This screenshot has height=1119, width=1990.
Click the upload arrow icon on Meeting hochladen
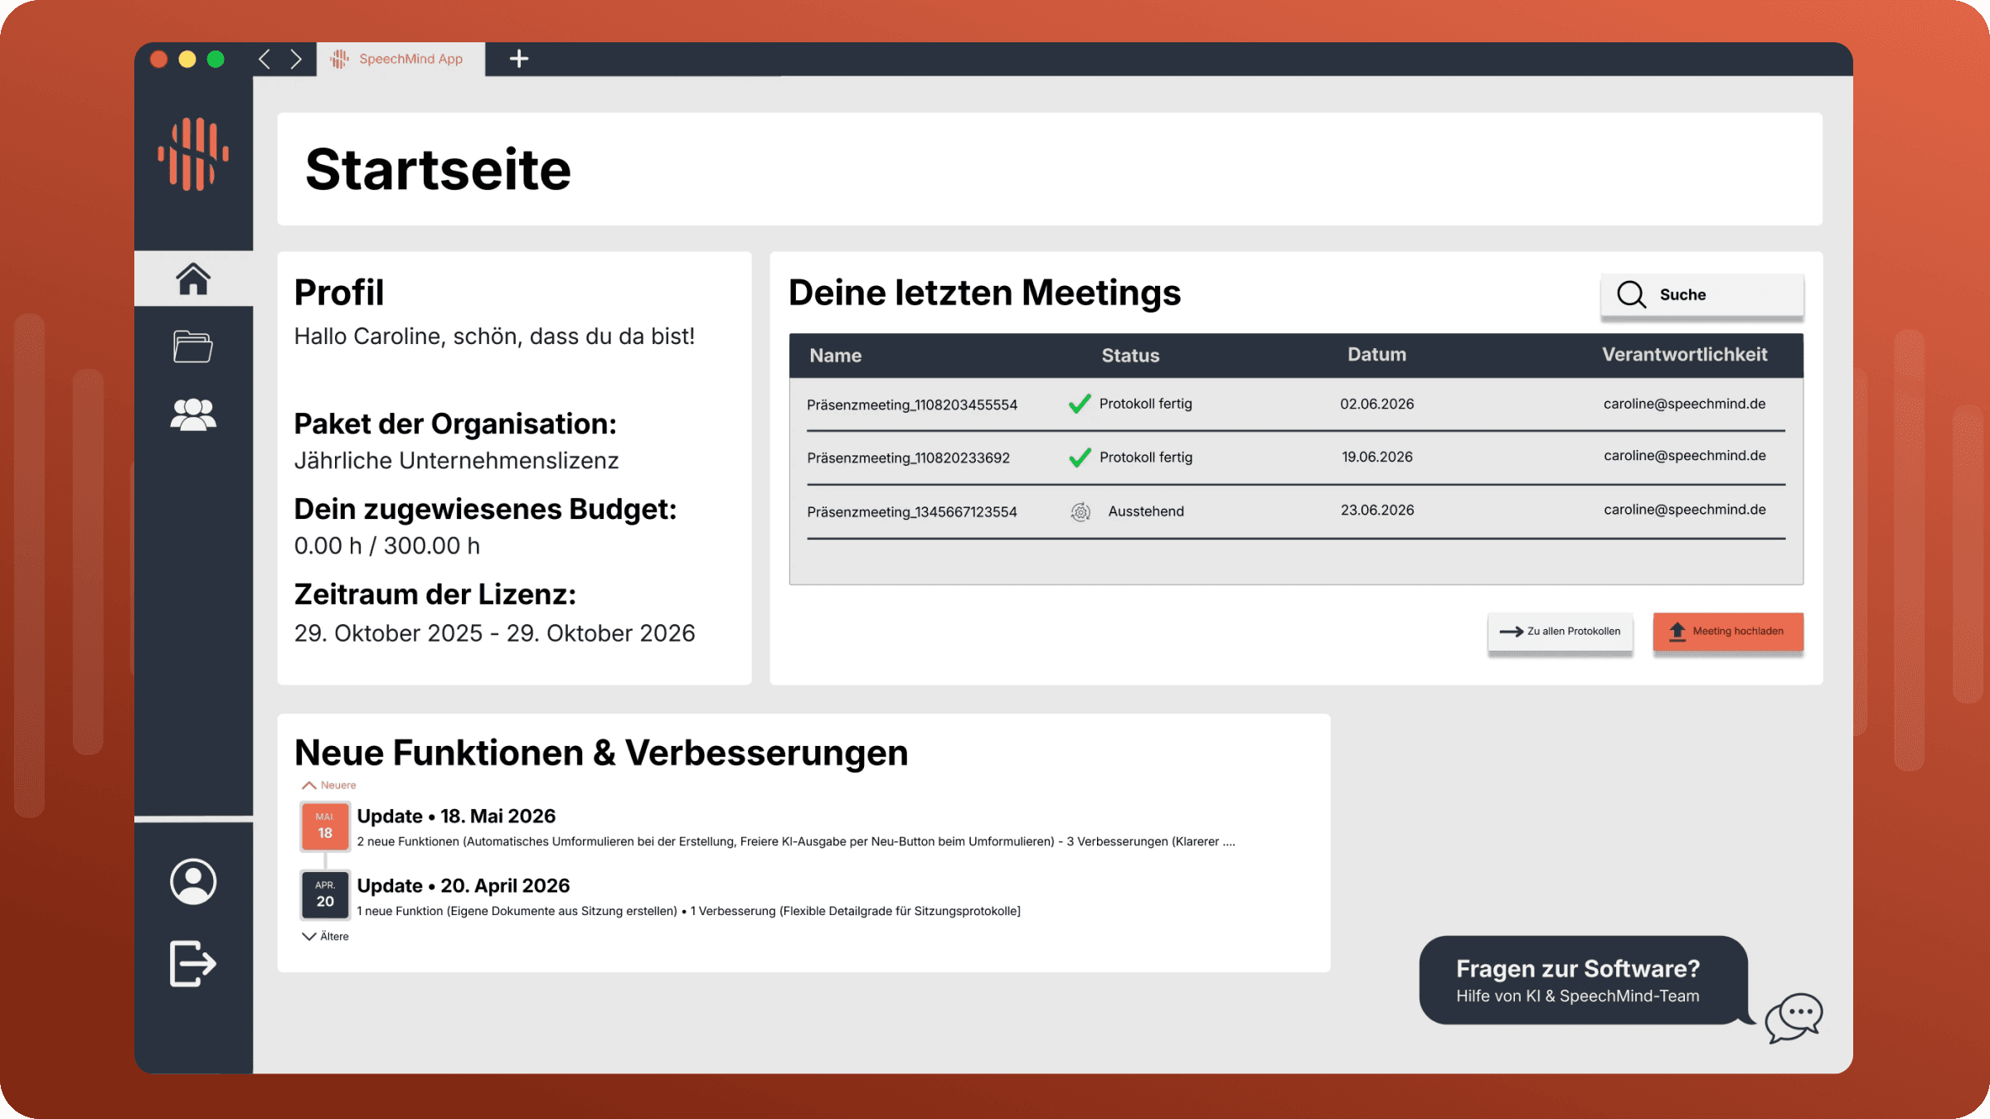[x=1677, y=632]
